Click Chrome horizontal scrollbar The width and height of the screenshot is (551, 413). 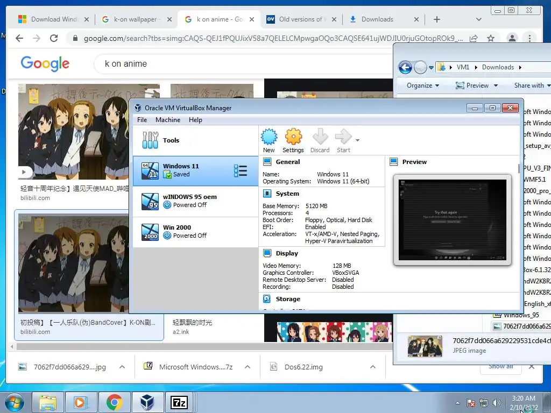tap(204, 347)
